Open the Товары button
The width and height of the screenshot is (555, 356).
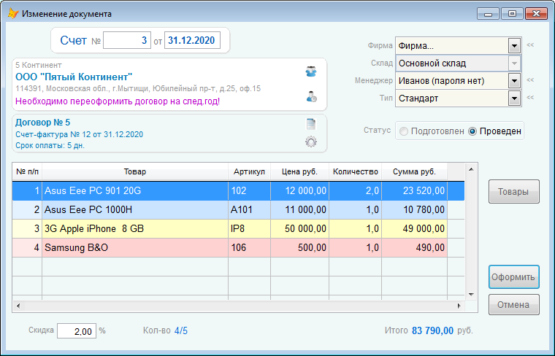pos(514,192)
